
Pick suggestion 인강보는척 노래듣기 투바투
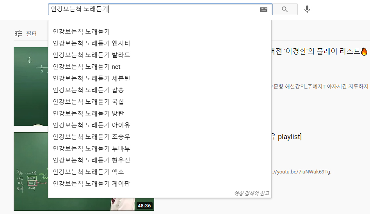tap(160, 149)
